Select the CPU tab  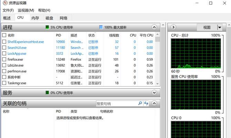20,18
